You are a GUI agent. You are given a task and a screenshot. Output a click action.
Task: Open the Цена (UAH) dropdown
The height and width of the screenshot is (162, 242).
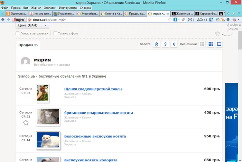click(x=32, y=25)
